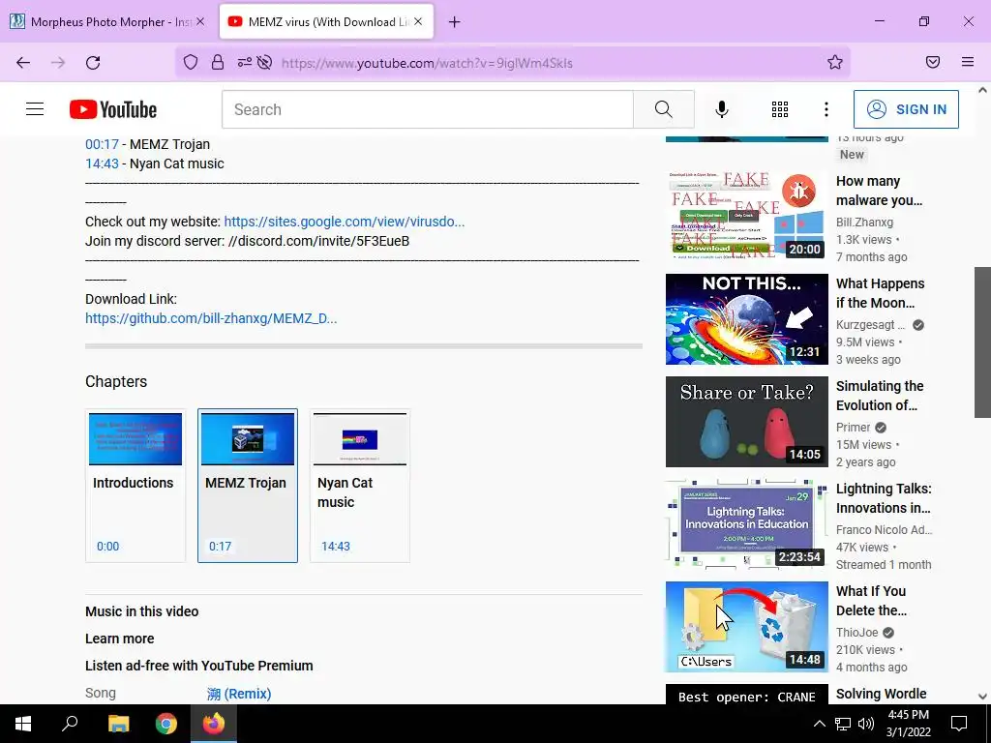Open File Explorer from the taskbar

[118, 724]
